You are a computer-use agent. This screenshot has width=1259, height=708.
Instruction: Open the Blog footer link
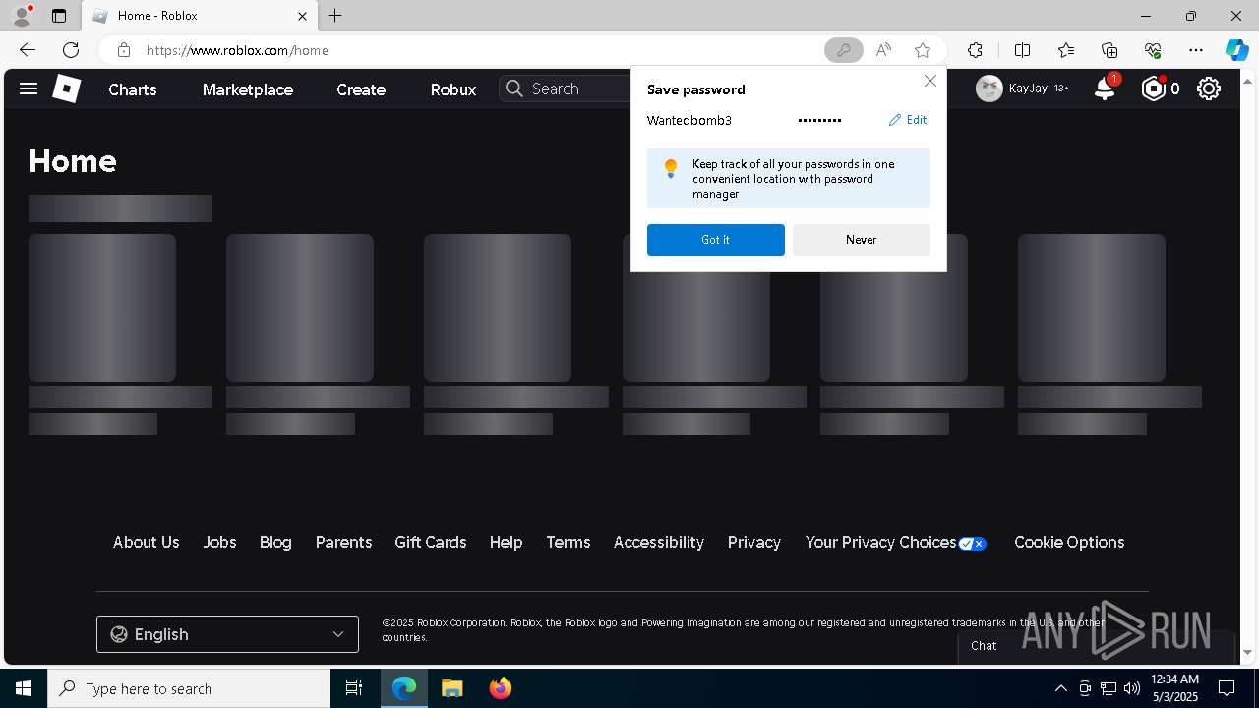coord(275,542)
